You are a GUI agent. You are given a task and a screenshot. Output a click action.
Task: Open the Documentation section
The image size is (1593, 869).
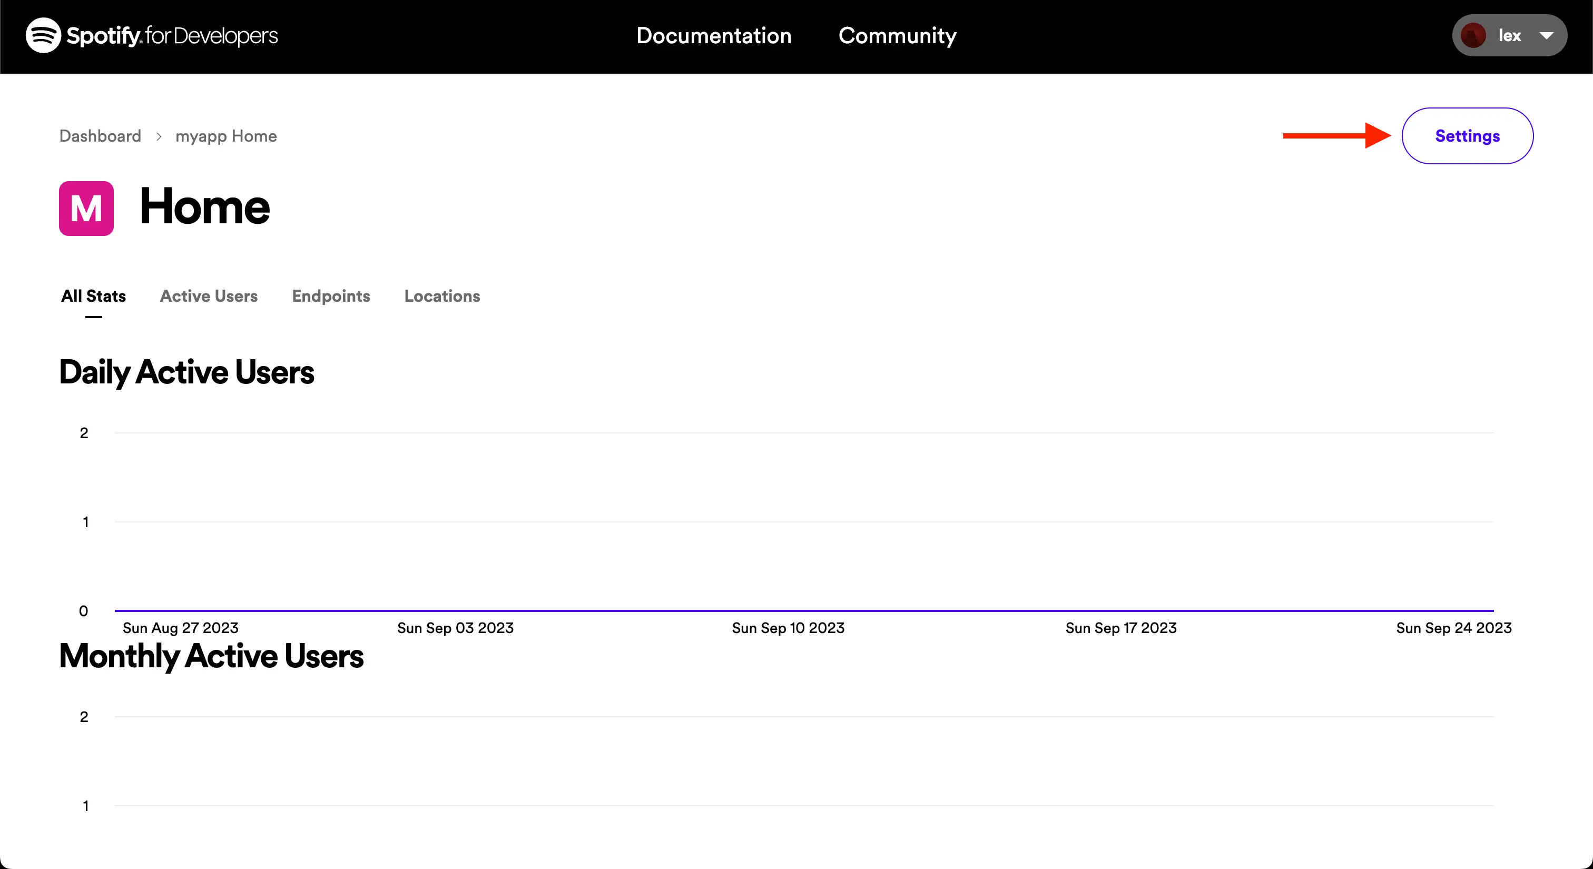pyautogui.click(x=714, y=35)
